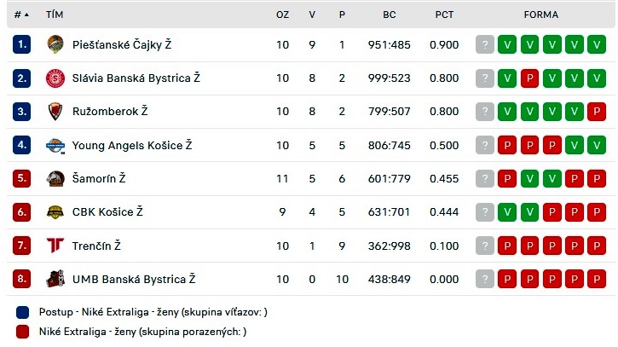This screenshot has height=347, width=618.
Task: Click red P form badge for Slávia
Action: [x=529, y=78]
